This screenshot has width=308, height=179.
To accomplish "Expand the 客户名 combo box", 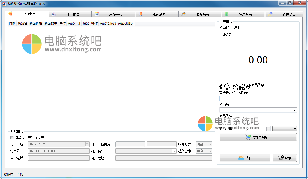I will coord(175,151).
